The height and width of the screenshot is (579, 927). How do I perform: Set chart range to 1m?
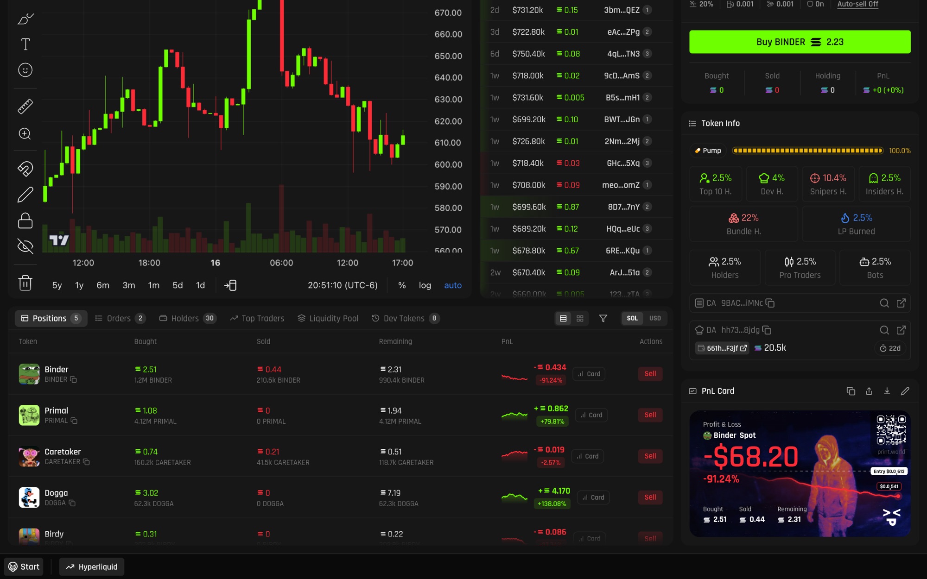click(154, 285)
